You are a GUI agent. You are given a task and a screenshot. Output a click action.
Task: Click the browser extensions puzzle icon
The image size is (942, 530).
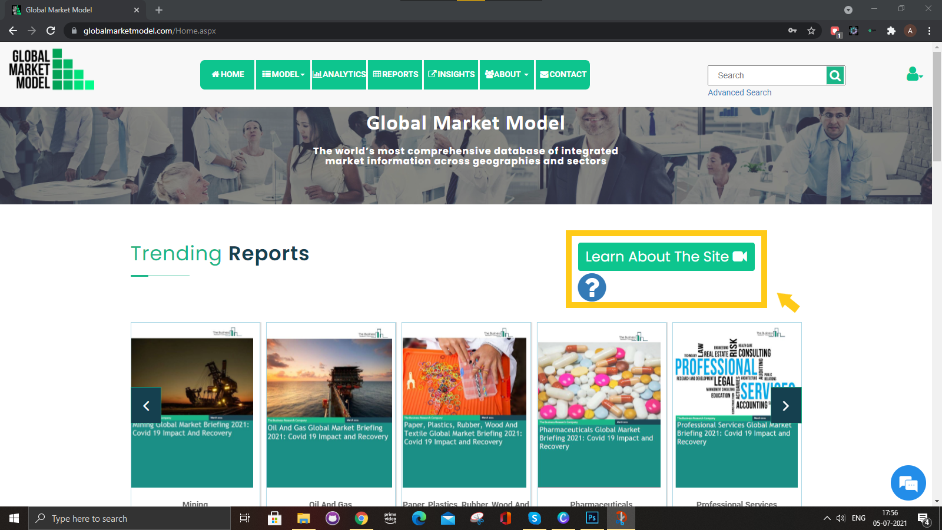coord(891,31)
